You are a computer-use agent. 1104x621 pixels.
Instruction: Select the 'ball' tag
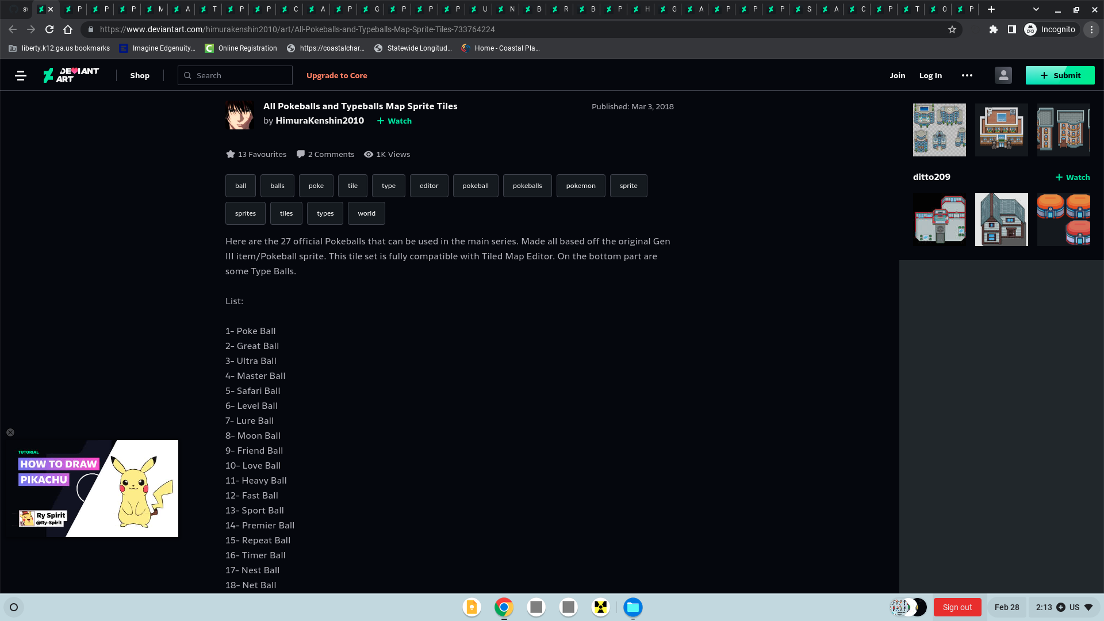pyautogui.click(x=240, y=186)
